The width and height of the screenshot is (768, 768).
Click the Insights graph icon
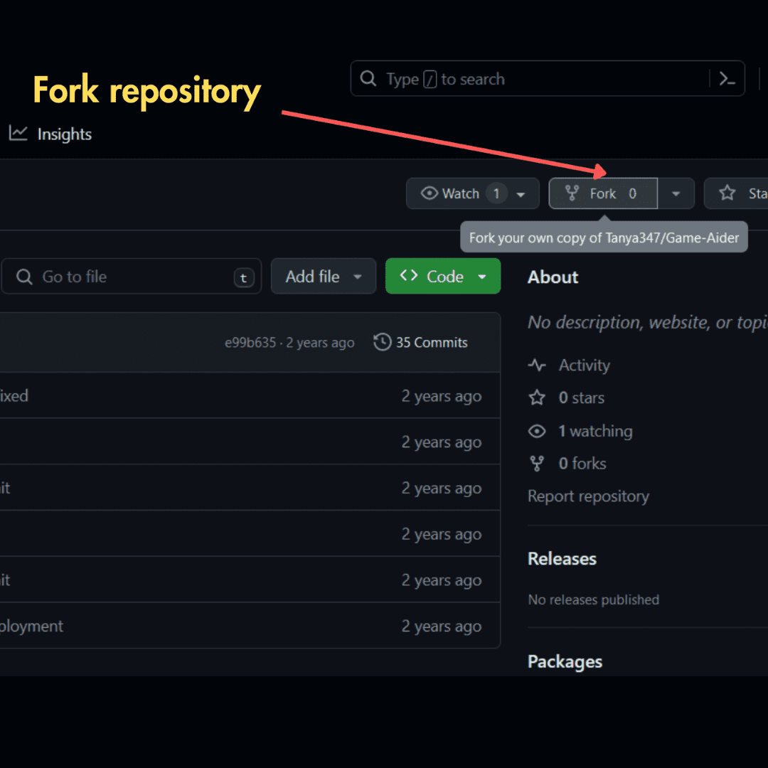click(18, 133)
